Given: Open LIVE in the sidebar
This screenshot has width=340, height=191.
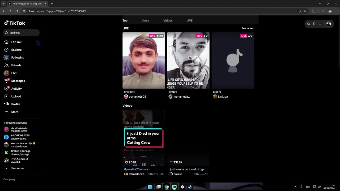Looking at the screenshot, I should 14,73.
